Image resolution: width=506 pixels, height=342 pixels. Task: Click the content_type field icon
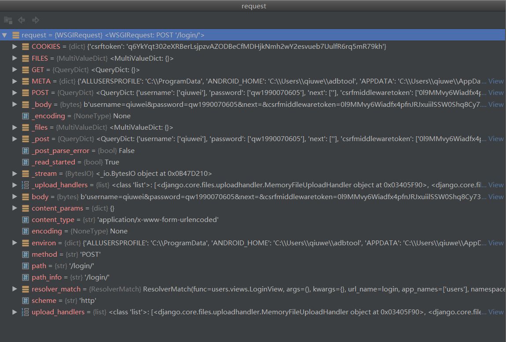(x=26, y=220)
